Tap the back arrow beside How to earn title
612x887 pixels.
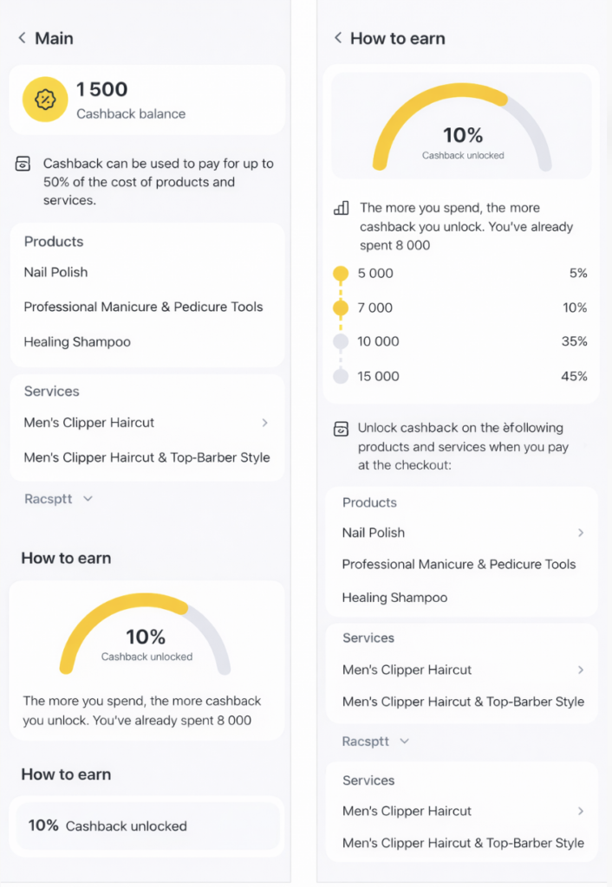(338, 38)
